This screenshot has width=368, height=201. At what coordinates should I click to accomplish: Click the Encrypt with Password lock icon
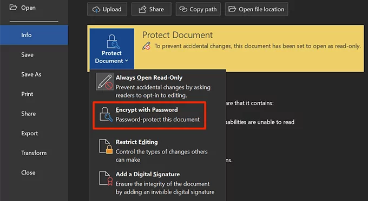click(106, 114)
